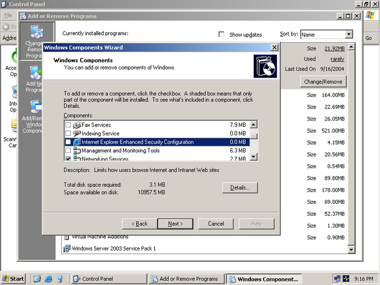
Task: Click the clock showing 9:16 PM
Action: [364, 279]
